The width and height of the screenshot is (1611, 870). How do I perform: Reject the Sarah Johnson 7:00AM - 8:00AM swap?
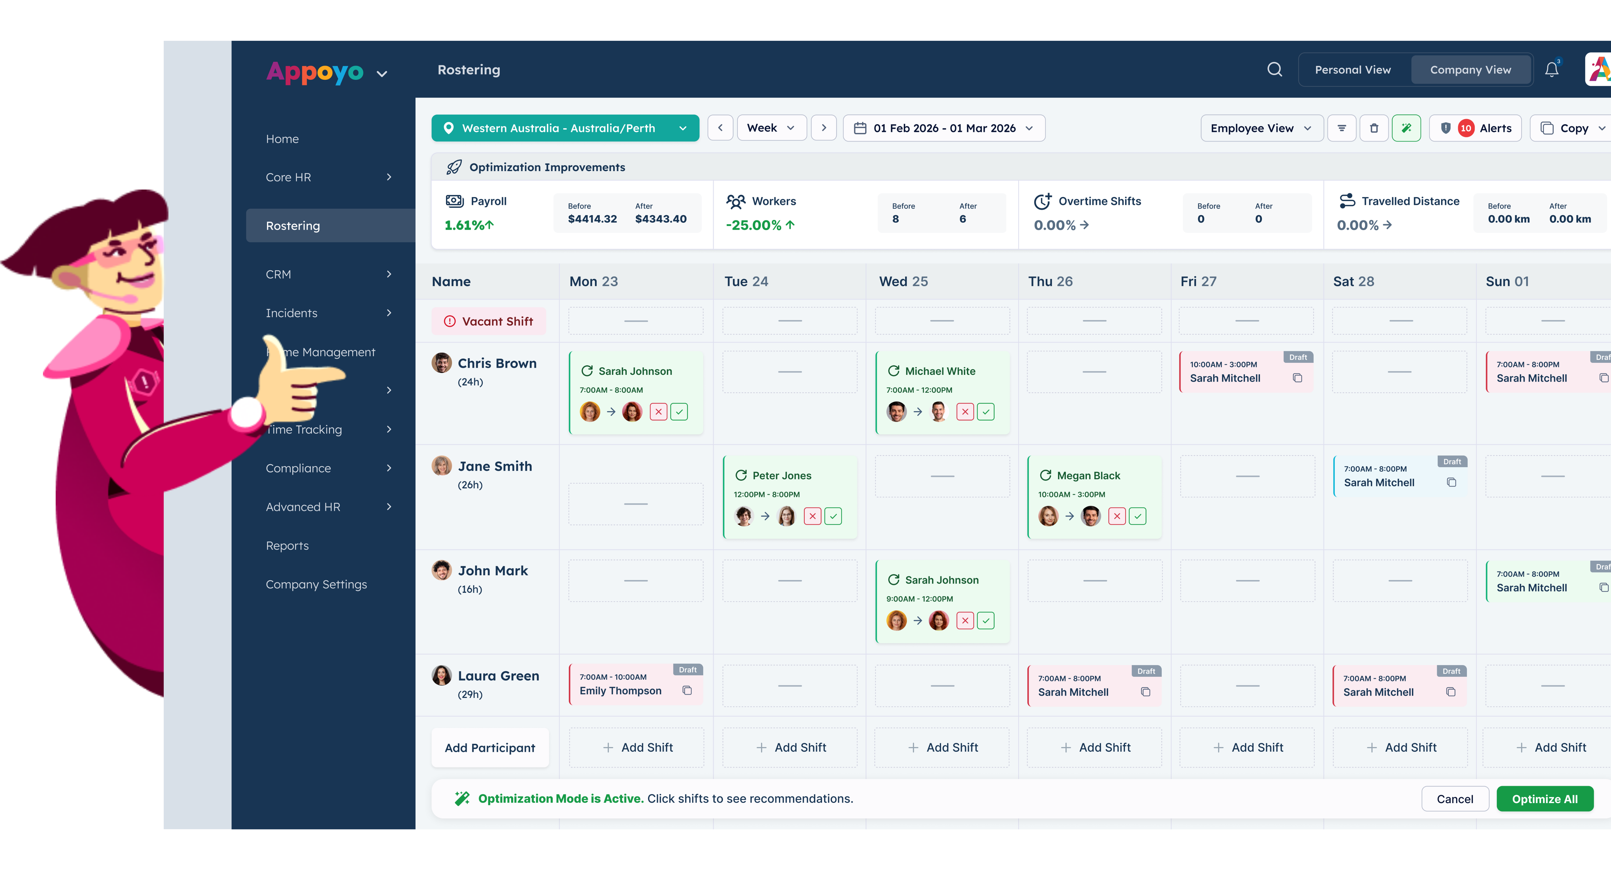tap(659, 412)
